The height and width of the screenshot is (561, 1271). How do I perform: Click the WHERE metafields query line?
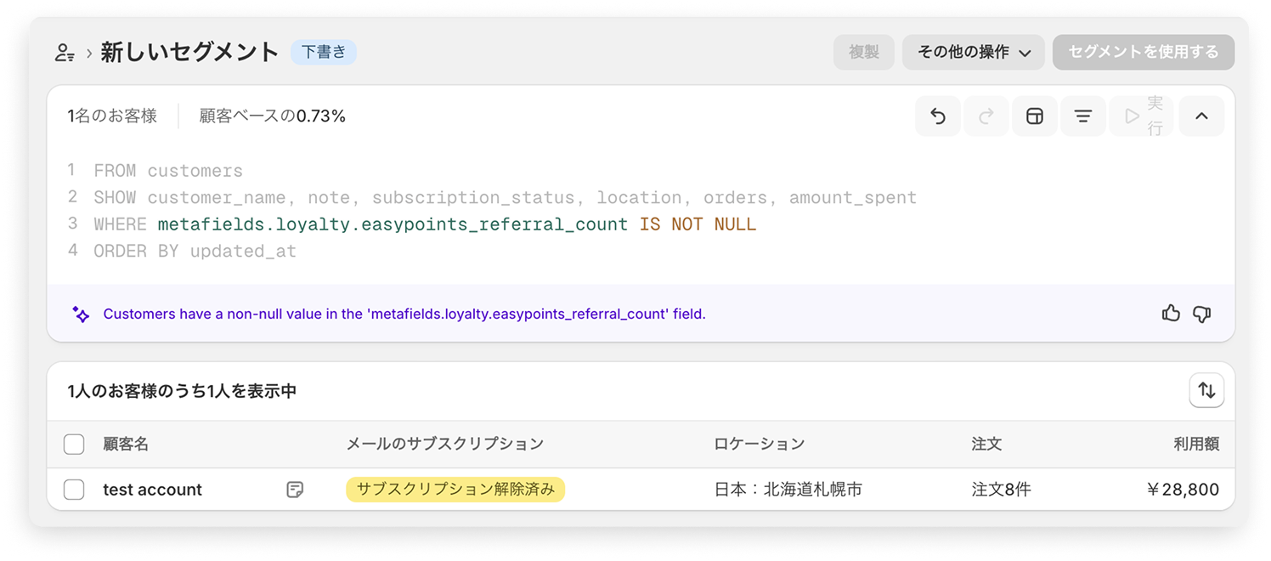[x=425, y=224]
